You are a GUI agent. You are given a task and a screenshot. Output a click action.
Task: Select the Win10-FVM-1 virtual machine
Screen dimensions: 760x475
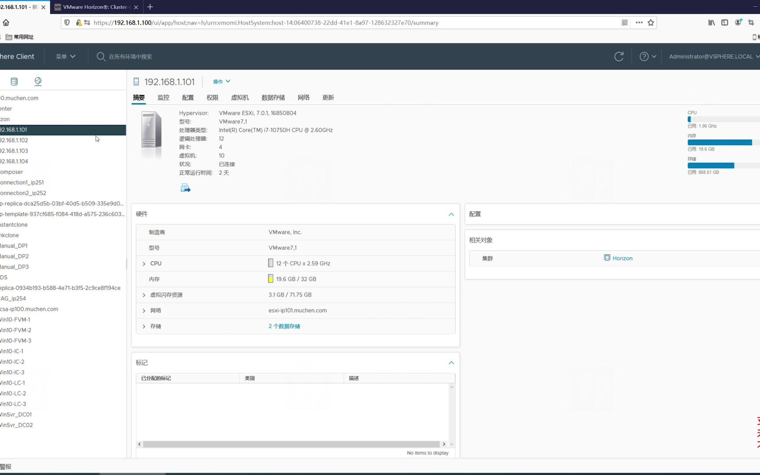[x=63, y=320]
